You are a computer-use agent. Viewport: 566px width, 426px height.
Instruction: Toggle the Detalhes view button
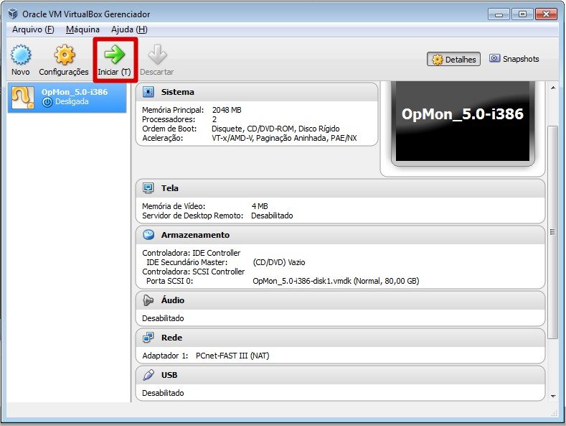click(454, 60)
